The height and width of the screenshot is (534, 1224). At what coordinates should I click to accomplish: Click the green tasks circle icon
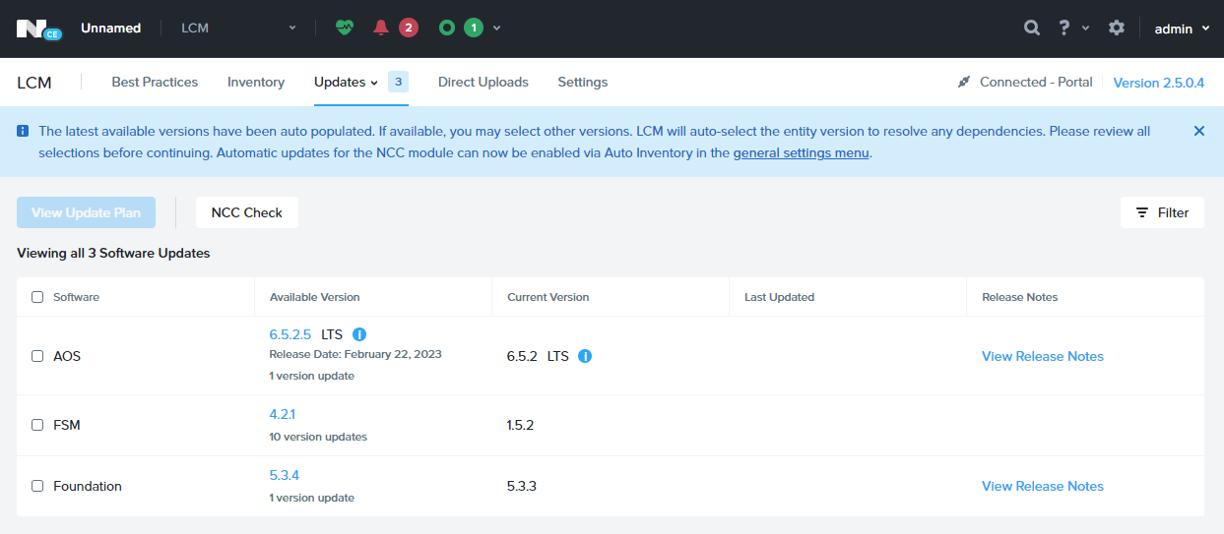tap(447, 28)
